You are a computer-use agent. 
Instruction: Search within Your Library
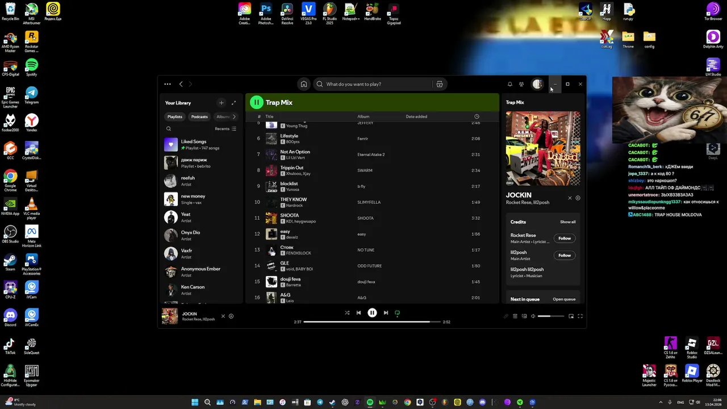[x=169, y=129]
